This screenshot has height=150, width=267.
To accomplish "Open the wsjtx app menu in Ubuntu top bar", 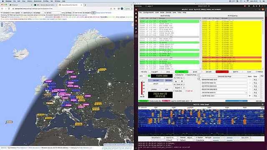I will [150, 6].
